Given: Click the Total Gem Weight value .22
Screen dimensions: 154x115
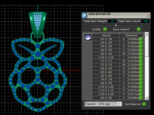Looking at the screenshot, I should point(112,21).
